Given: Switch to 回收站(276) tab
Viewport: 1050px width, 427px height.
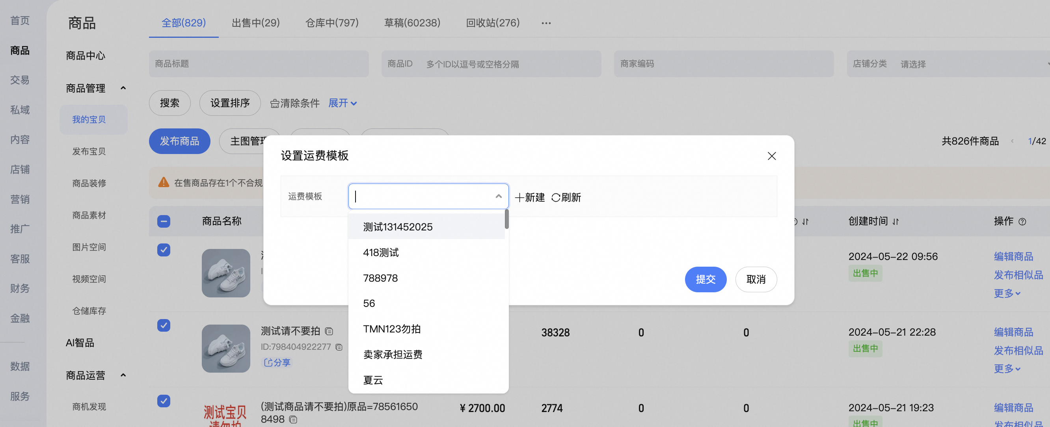Looking at the screenshot, I should tap(492, 23).
